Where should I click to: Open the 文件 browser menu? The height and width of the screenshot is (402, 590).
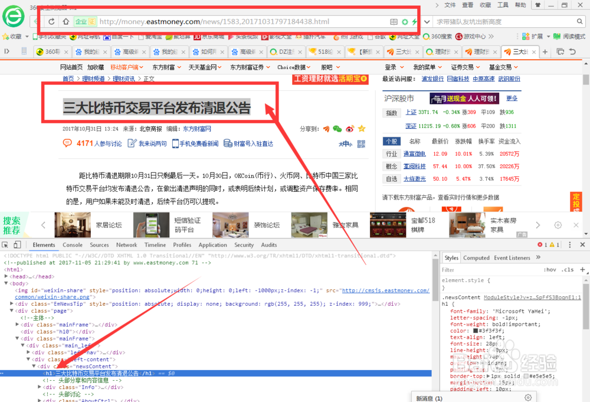pos(450,5)
